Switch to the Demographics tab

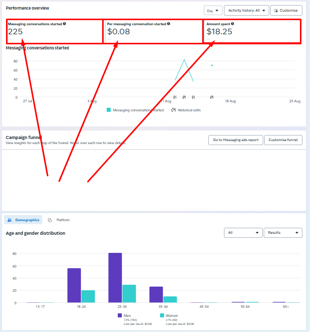coord(24,220)
